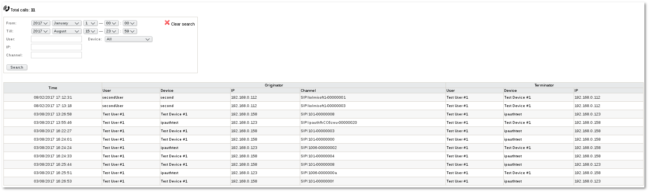Expand the Till month dropdown showing August
Screen dimensions: 649x192
tap(67, 31)
